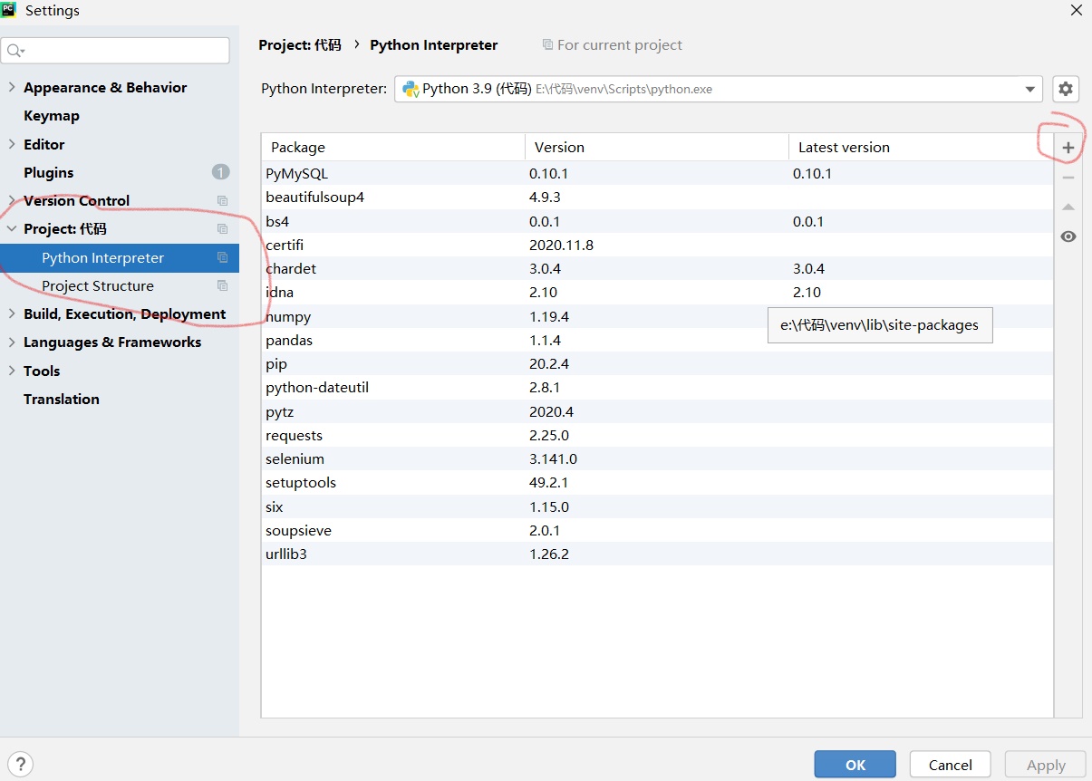Close the Settings window

click(1076, 11)
